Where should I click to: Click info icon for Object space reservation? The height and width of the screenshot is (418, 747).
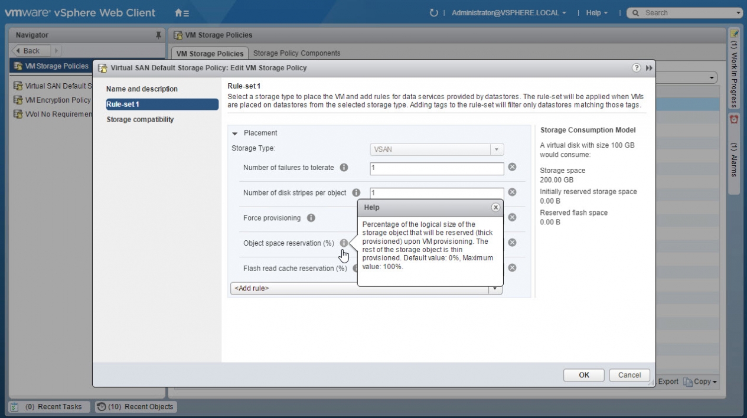click(x=344, y=243)
